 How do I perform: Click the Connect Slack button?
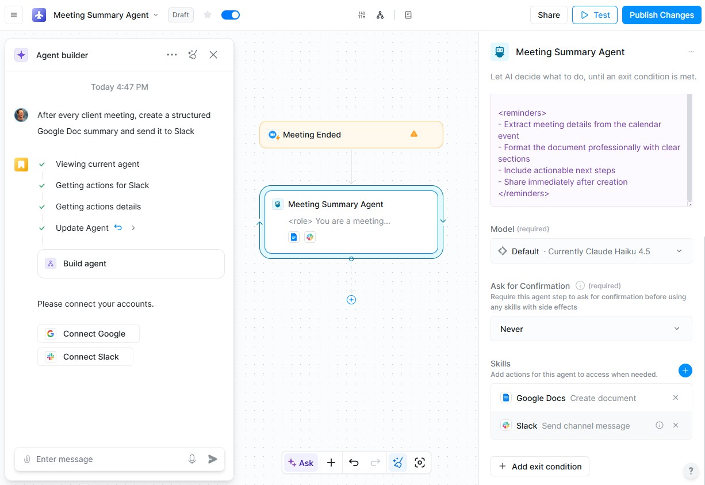pyautogui.click(x=85, y=356)
